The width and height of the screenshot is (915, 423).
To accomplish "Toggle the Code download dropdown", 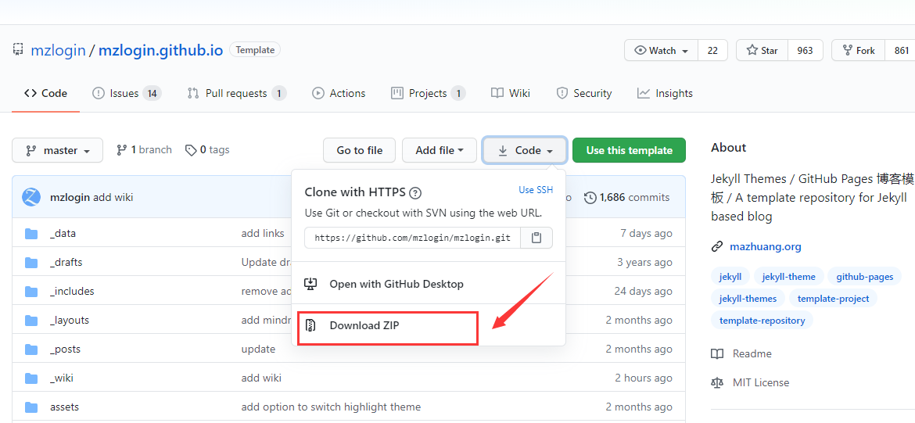I will tap(525, 151).
